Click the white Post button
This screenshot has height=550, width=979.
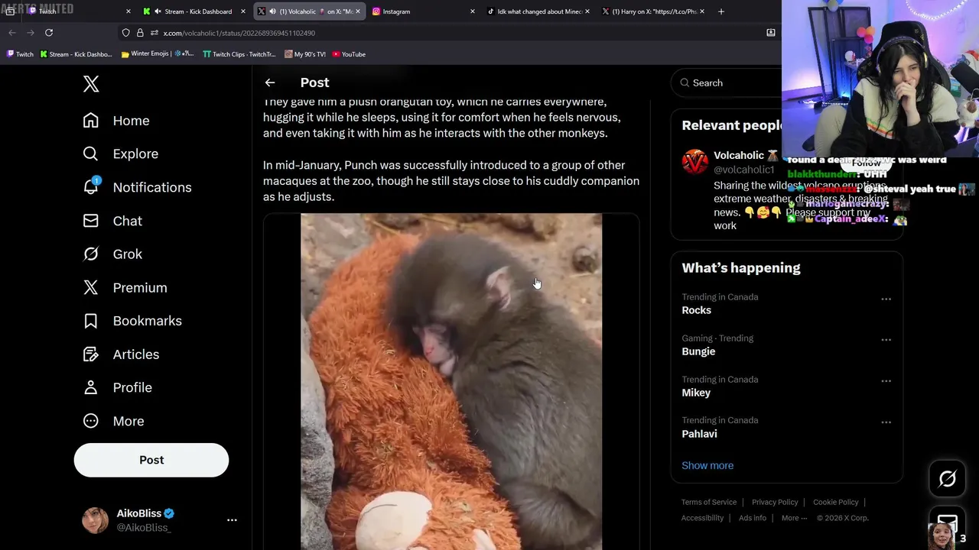151,460
